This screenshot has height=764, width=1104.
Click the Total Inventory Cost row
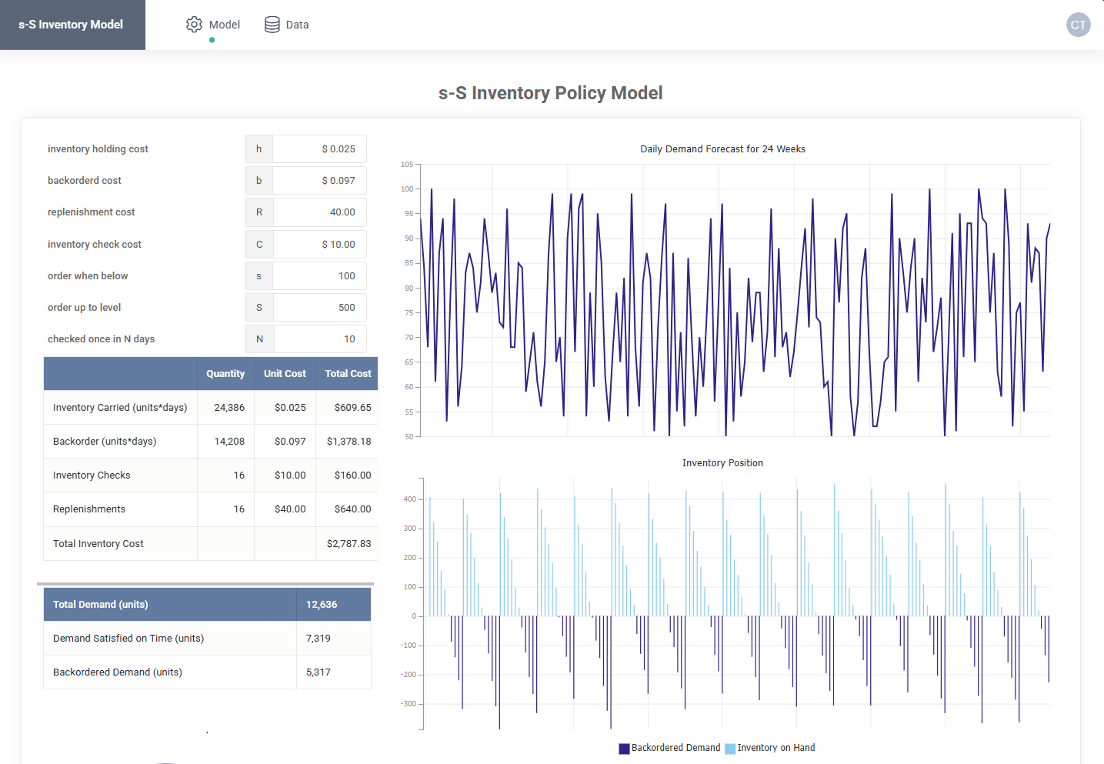(211, 544)
